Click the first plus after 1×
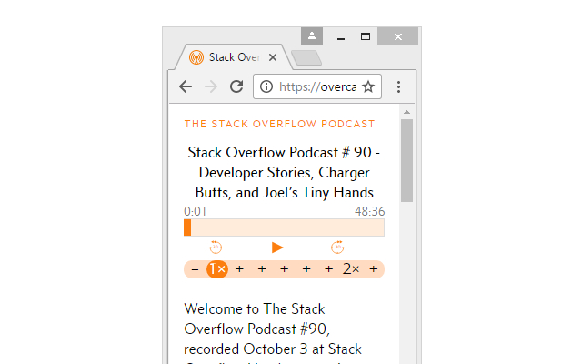The image size is (582, 364). click(x=239, y=269)
